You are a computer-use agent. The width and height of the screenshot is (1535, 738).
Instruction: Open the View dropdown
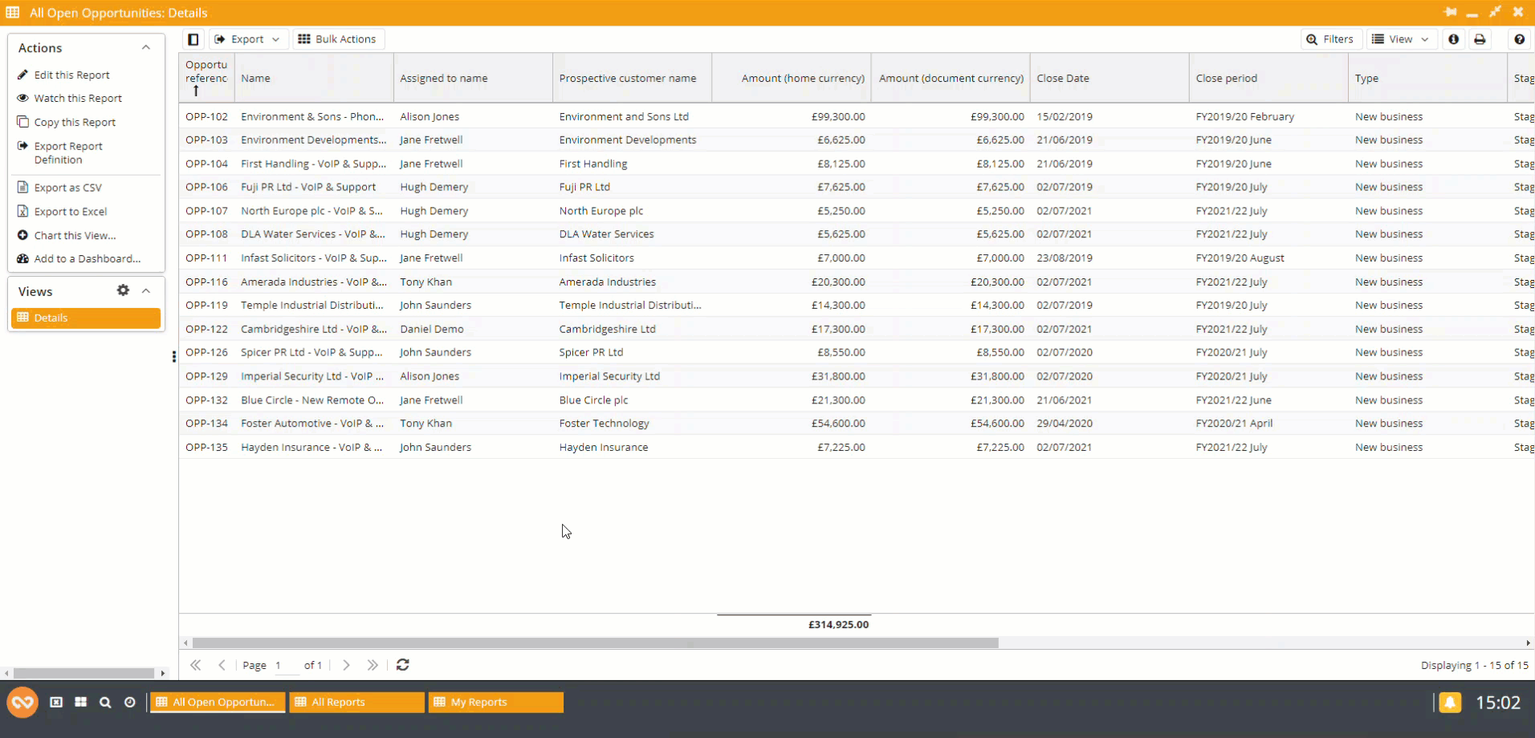[1400, 39]
